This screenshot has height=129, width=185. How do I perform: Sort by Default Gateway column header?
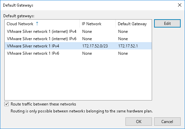coord(133,24)
